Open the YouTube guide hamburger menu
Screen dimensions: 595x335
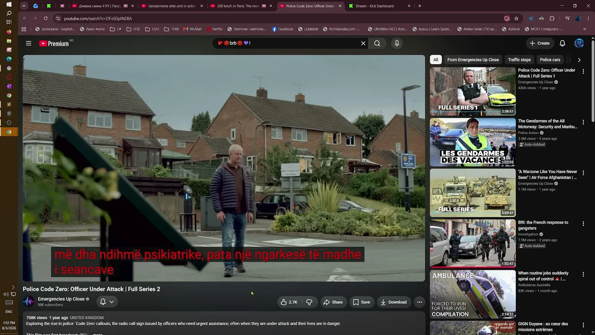click(x=28, y=43)
